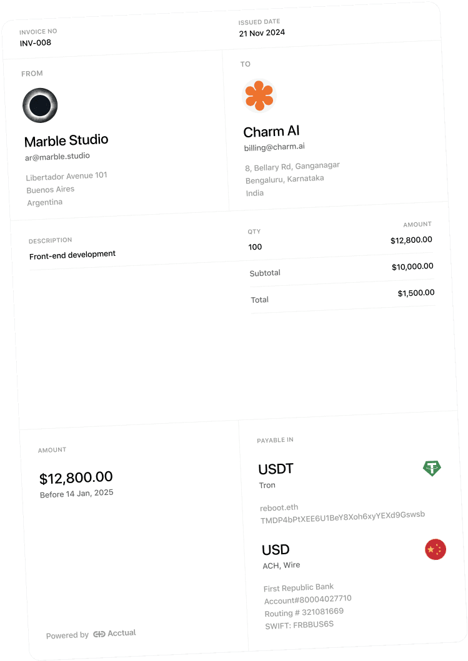The image size is (468, 661).
Task: Click the Charm AI company name
Action: point(271,132)
